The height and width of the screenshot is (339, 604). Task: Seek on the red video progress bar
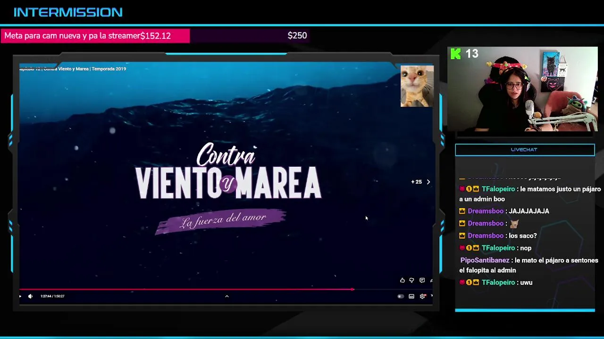186,289
